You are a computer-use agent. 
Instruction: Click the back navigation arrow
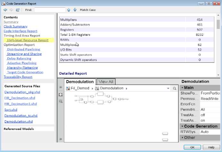[5, 10]
